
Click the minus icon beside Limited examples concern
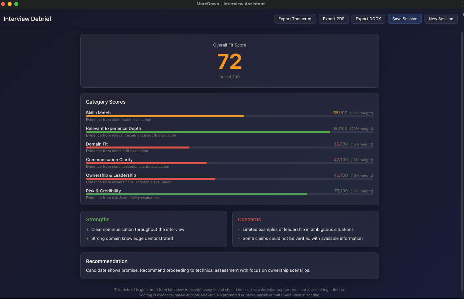pos(239,230)
